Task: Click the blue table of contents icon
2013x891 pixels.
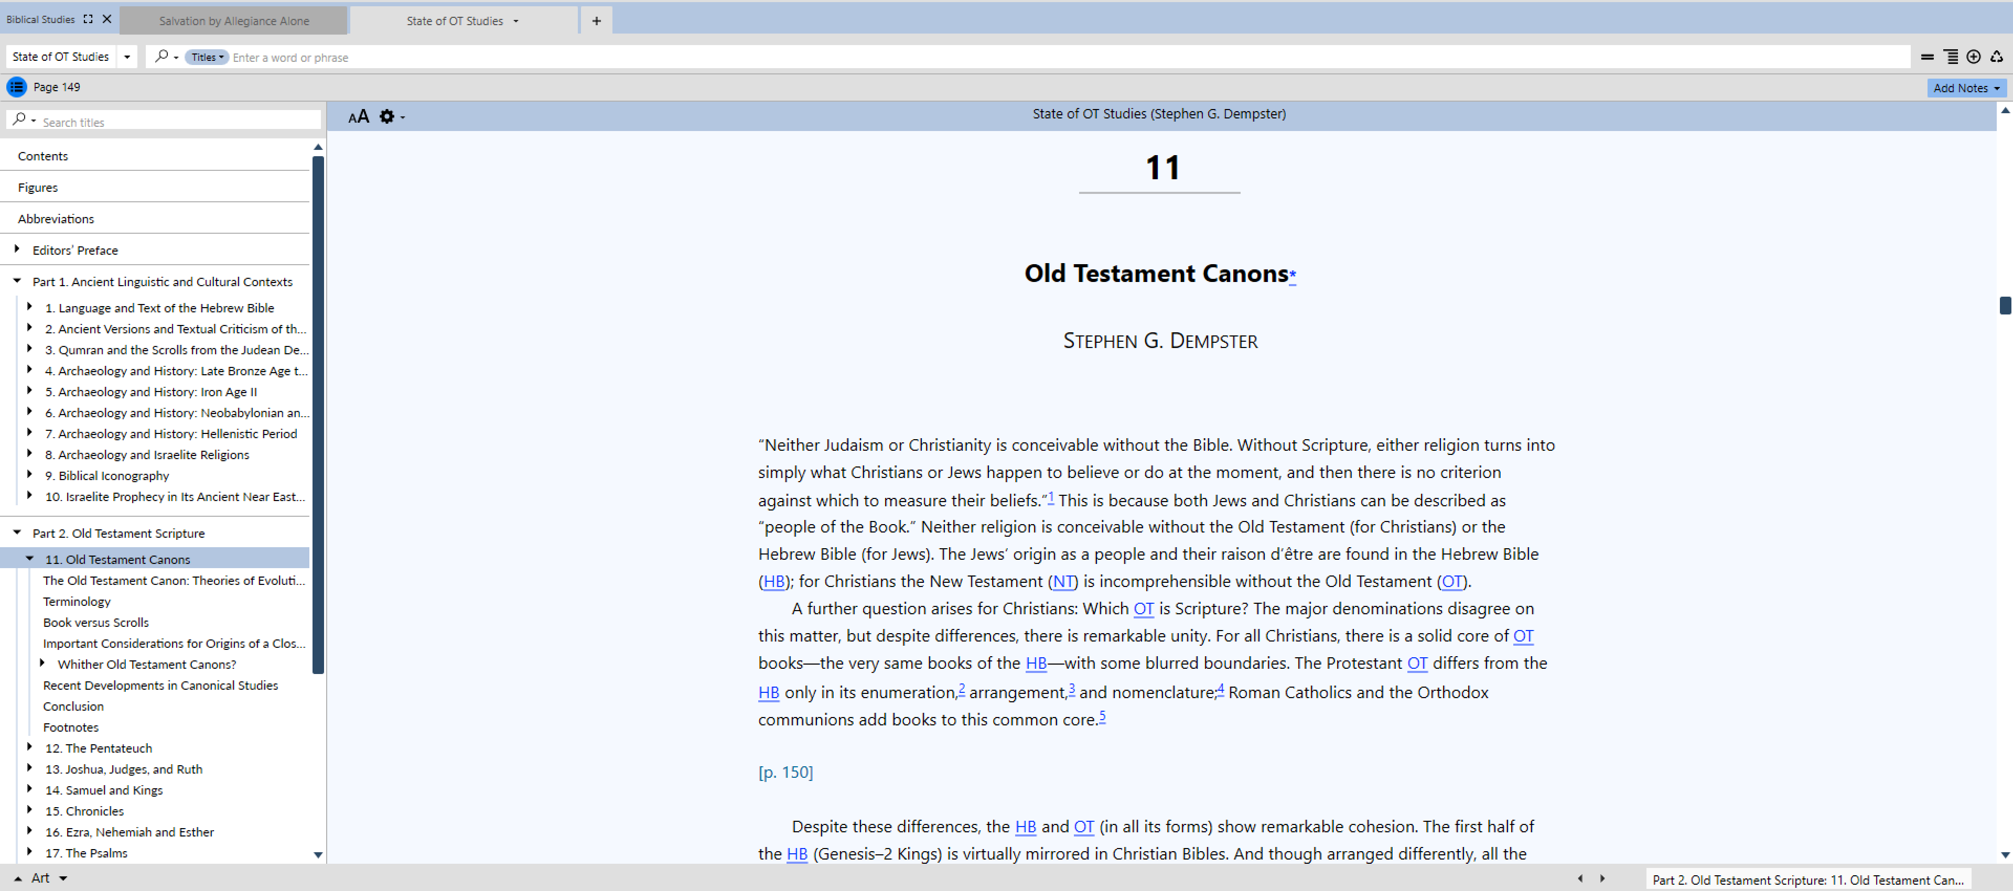Action: tap(16, 86)
